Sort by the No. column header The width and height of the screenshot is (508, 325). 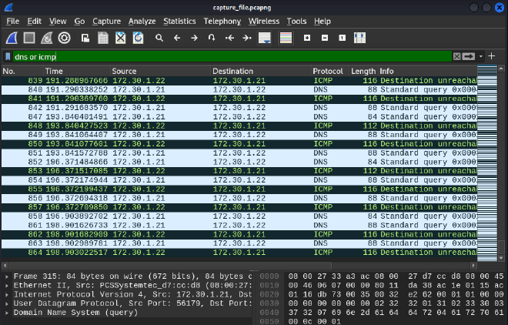pos(22,71)
